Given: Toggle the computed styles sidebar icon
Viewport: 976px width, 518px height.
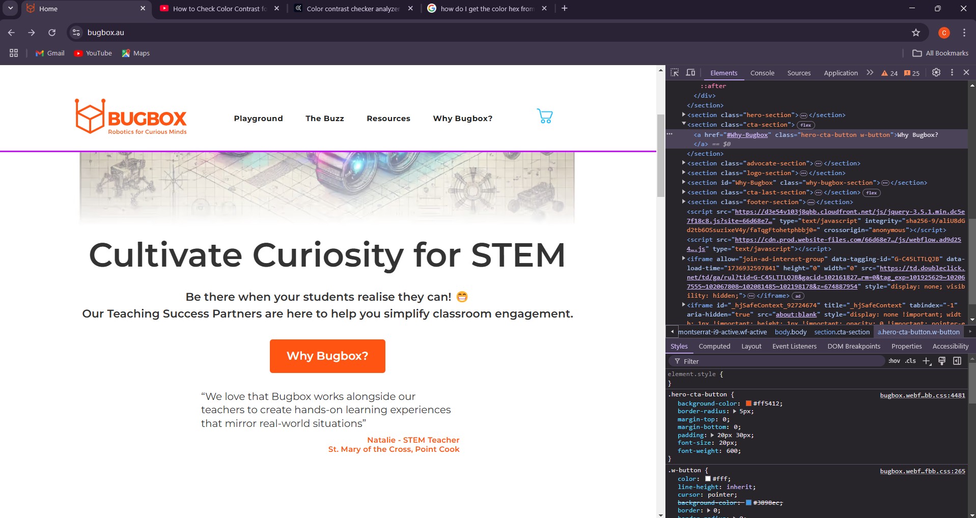Looking at the screenshot, I should point(957,361).
